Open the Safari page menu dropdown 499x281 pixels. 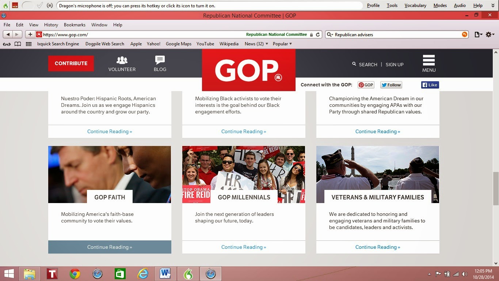coord(479,34)
